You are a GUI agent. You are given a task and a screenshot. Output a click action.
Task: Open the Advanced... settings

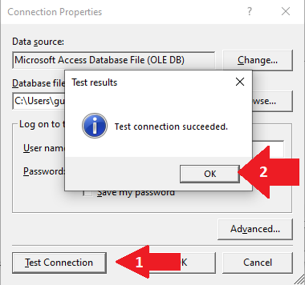pyautogui.click(x=255, y=229)
